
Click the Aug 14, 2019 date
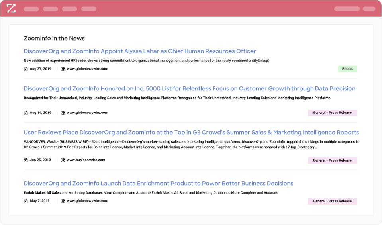pos(41,113)
